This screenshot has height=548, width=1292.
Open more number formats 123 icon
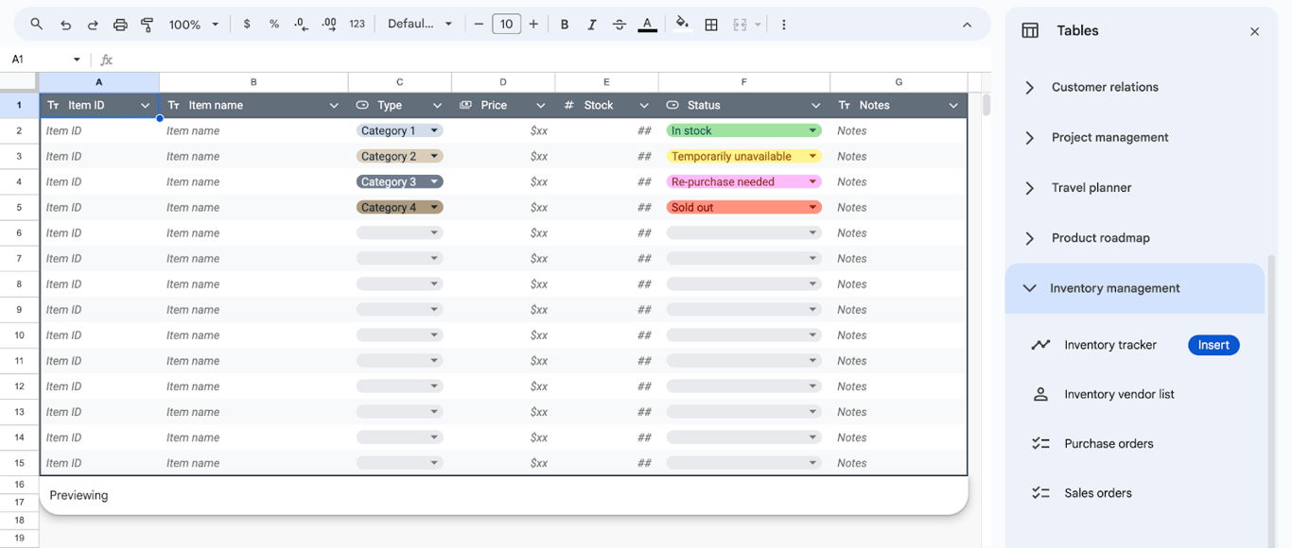[x=357, y=25]
